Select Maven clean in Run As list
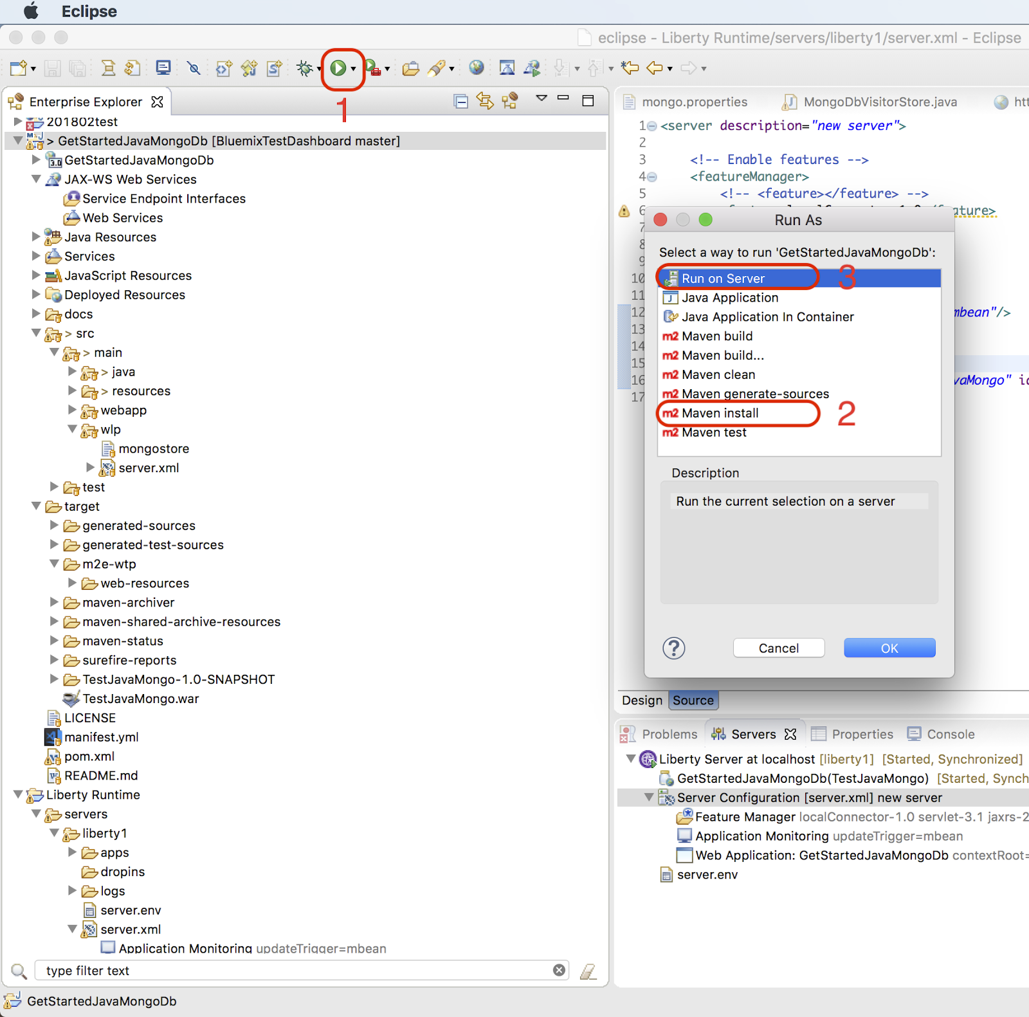1029x1017 pixels. click(x=799, y=374)
